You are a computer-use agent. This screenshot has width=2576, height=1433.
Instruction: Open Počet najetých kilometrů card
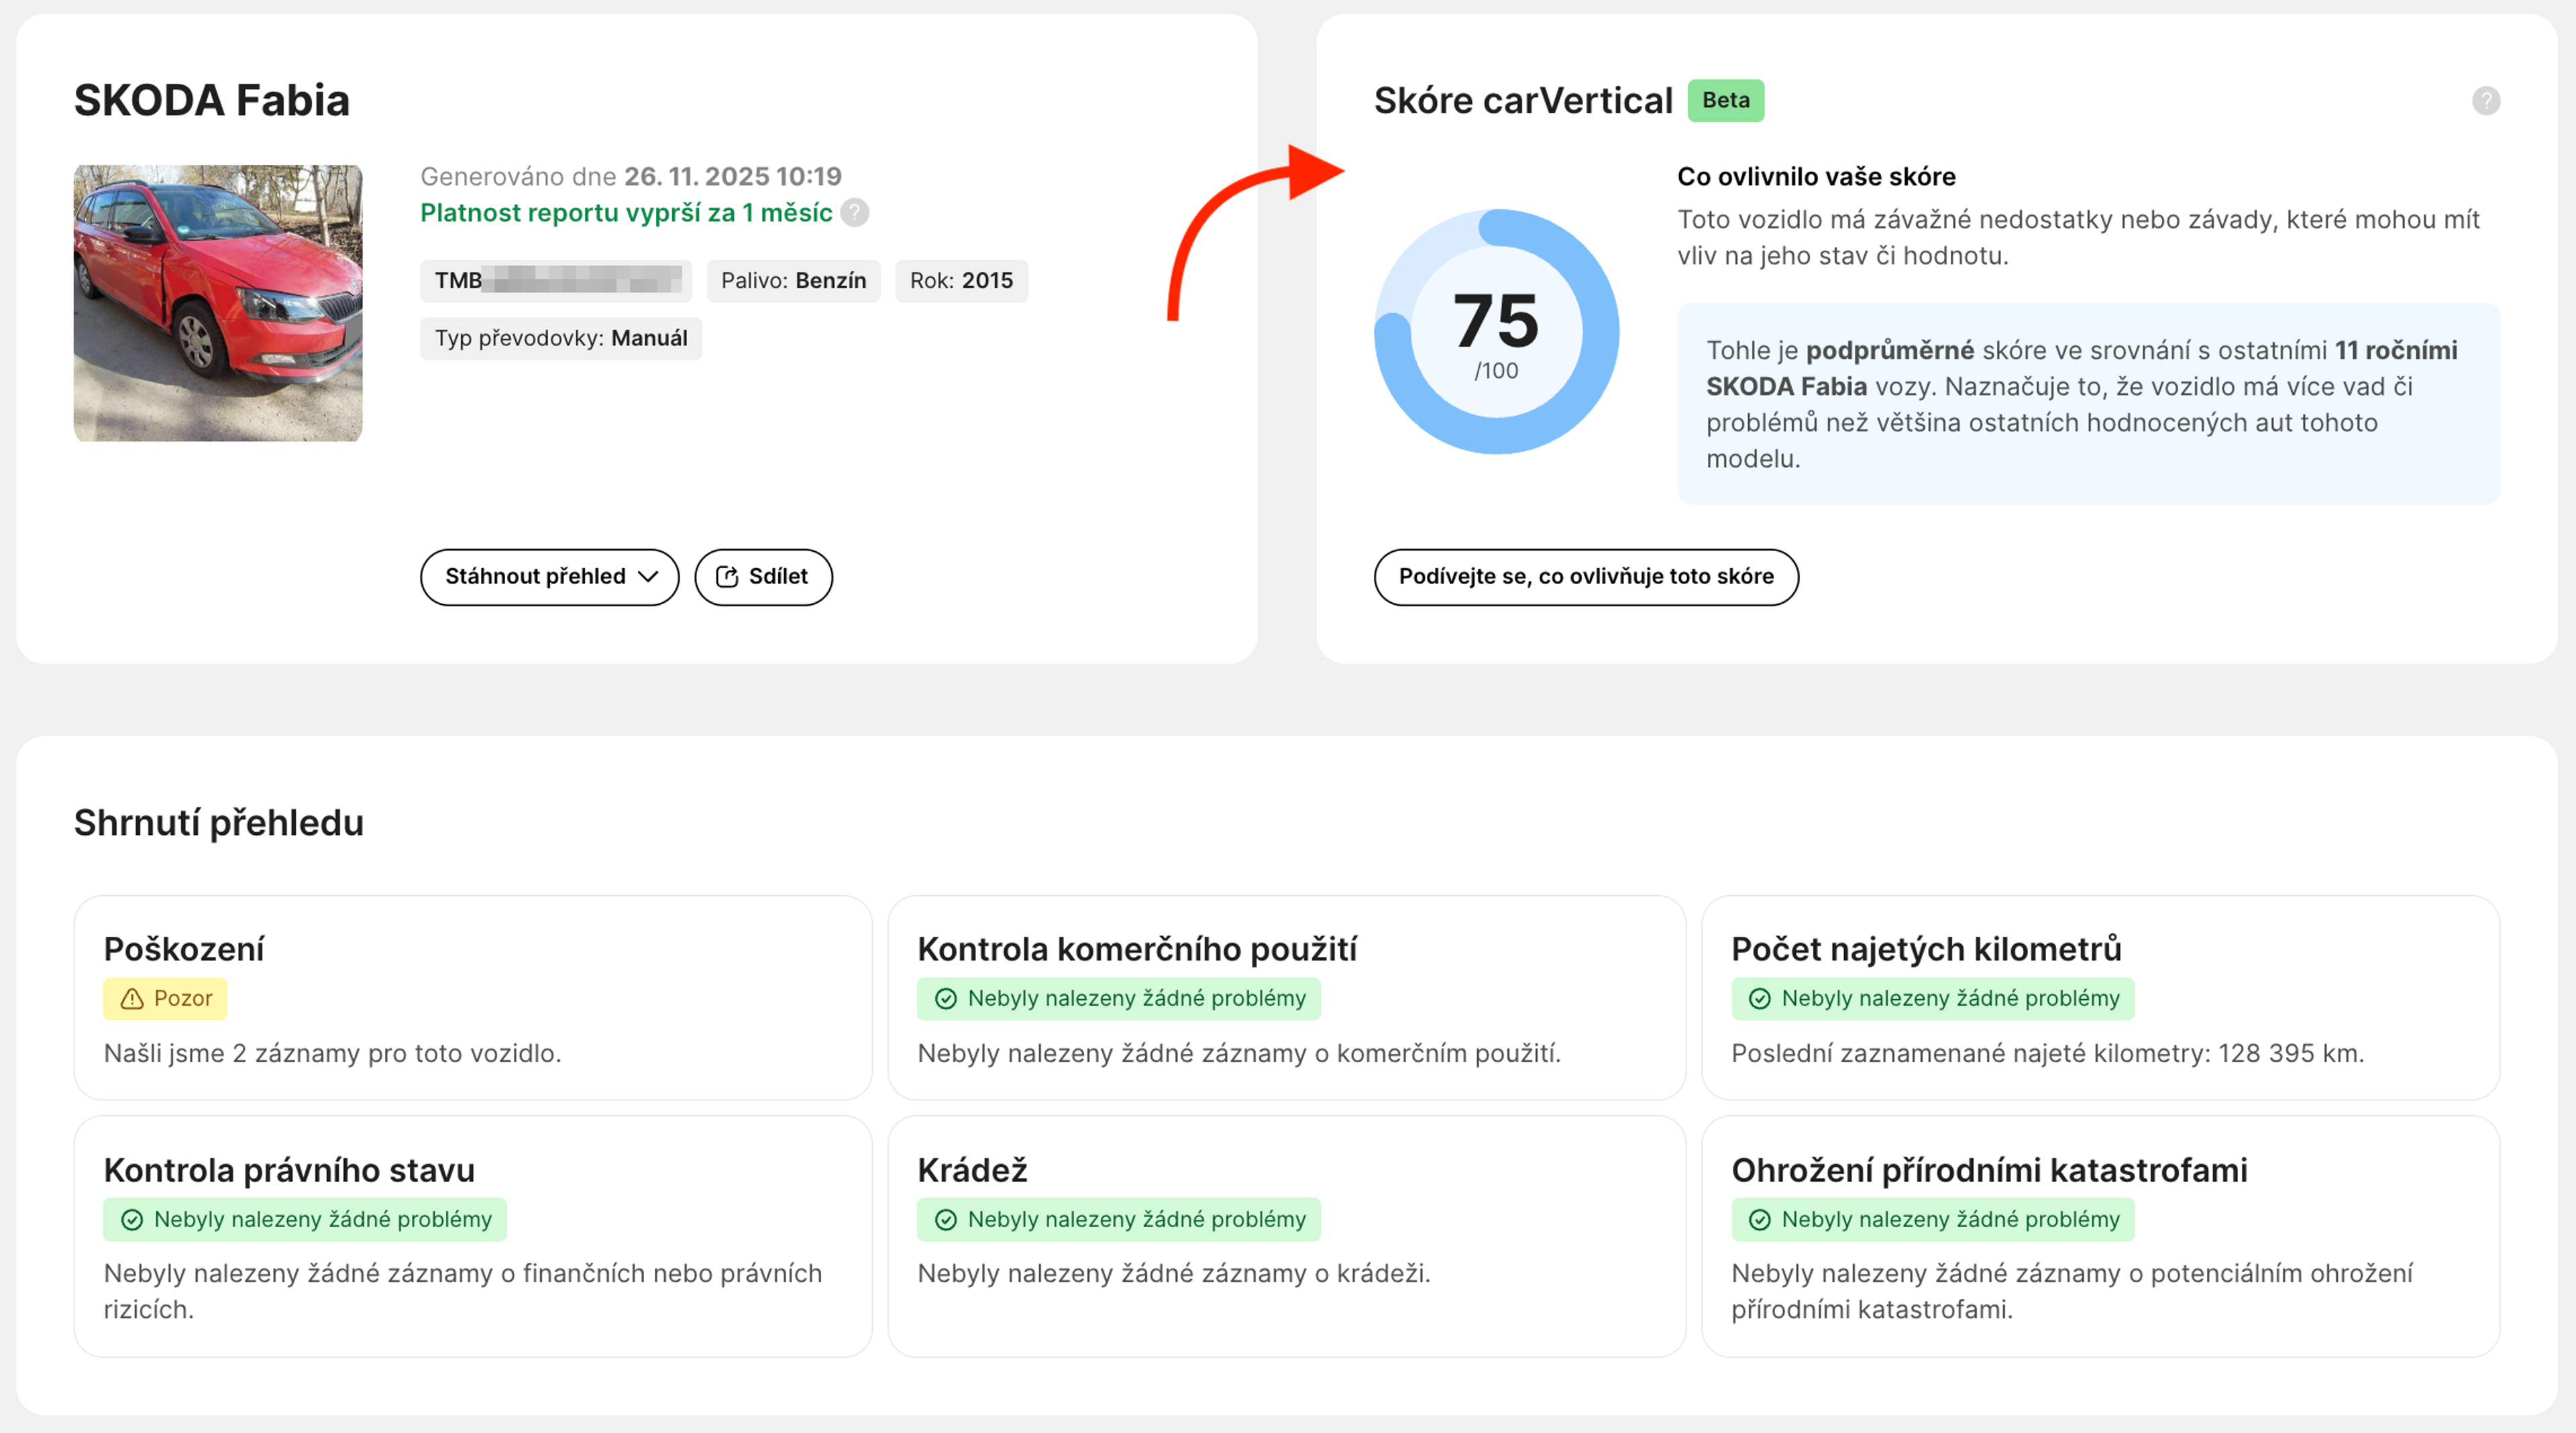[2101, 997]
